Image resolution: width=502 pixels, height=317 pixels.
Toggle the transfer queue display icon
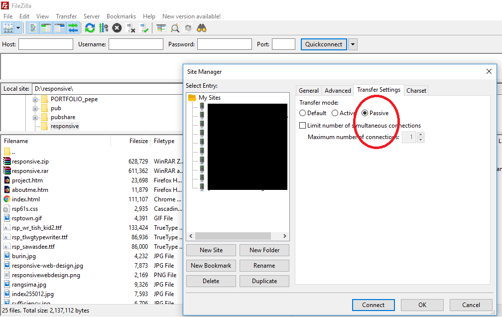tap(73, 28)
